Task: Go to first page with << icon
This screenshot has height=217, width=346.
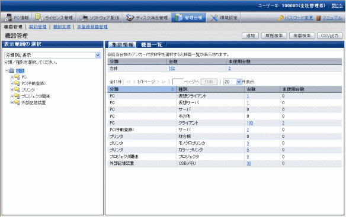Action: (x=129, y=82)
